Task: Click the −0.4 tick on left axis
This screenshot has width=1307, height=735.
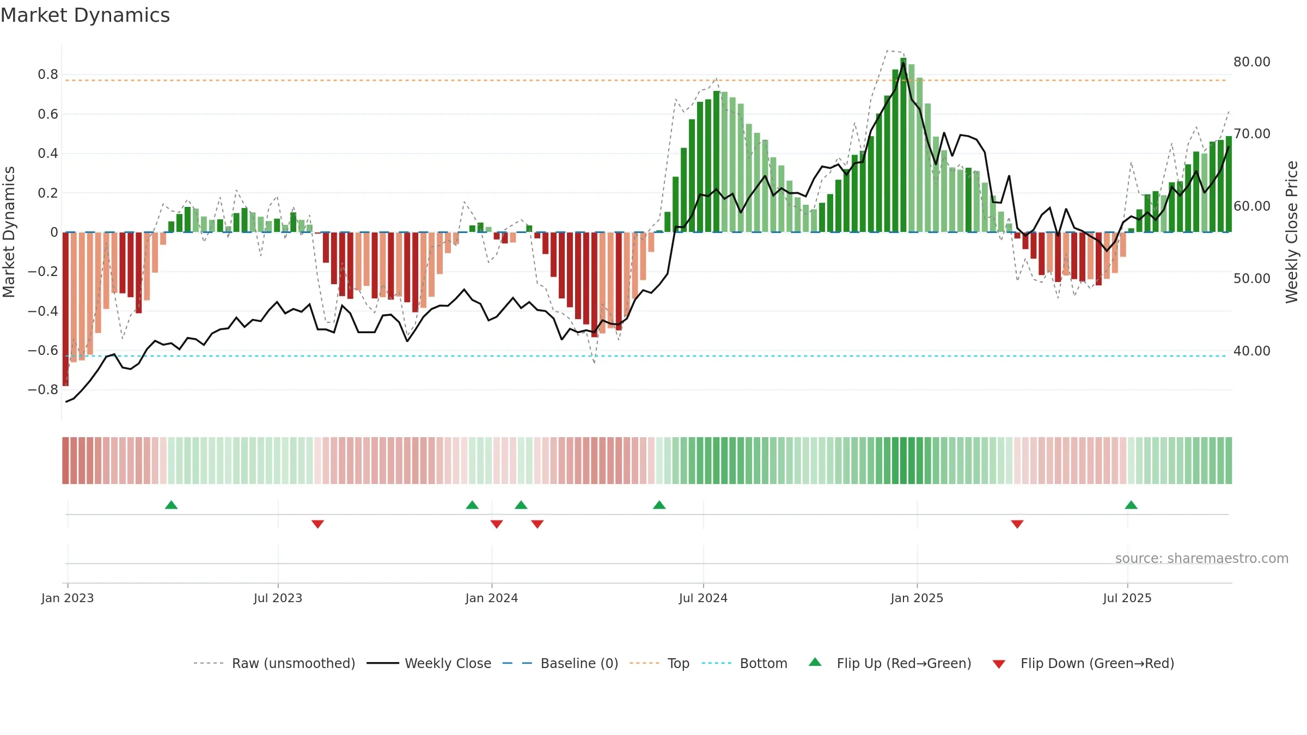Action: click(43, 311)
